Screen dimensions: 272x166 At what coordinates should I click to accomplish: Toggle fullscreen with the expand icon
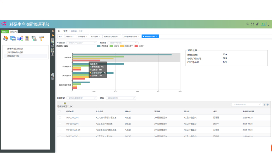252,24
